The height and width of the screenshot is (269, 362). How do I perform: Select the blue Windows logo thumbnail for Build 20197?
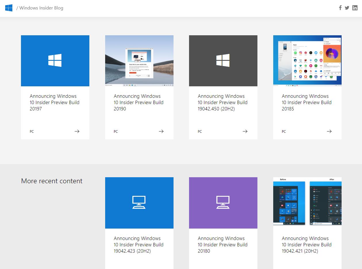point(55,61)
